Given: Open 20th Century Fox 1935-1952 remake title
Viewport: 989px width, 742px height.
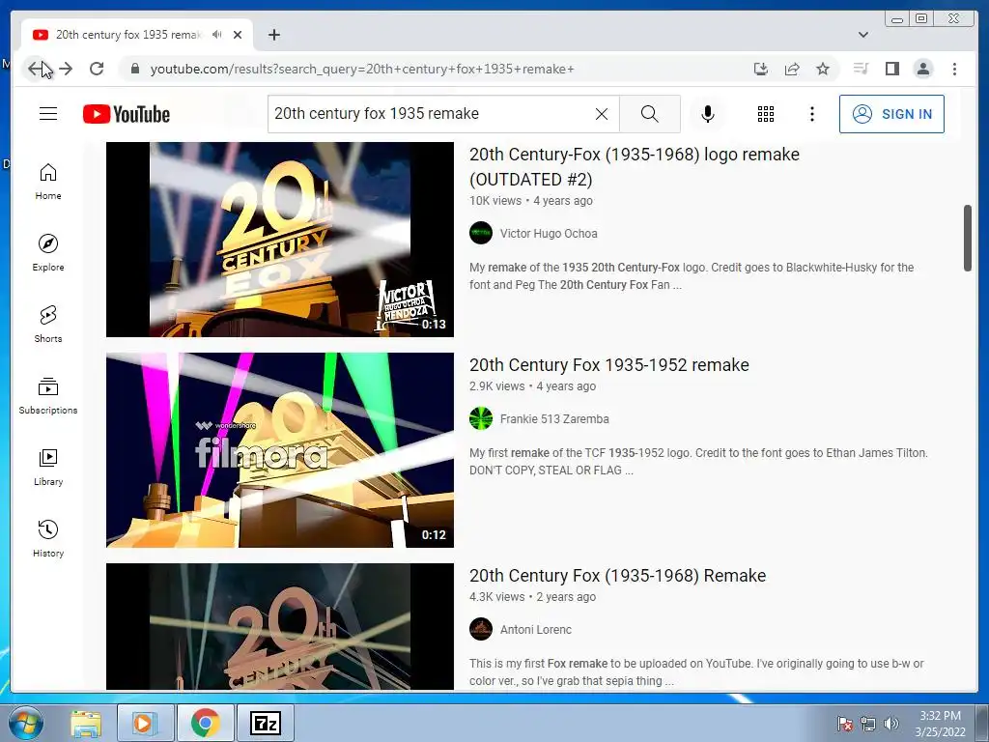Looking at the screenshot, I should (609, 364).
